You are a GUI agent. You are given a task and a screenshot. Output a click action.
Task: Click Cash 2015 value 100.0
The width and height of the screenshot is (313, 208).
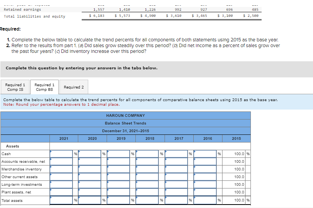click(239, 154)
